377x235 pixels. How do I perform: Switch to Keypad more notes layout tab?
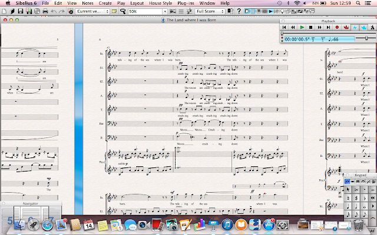(352, 182)
